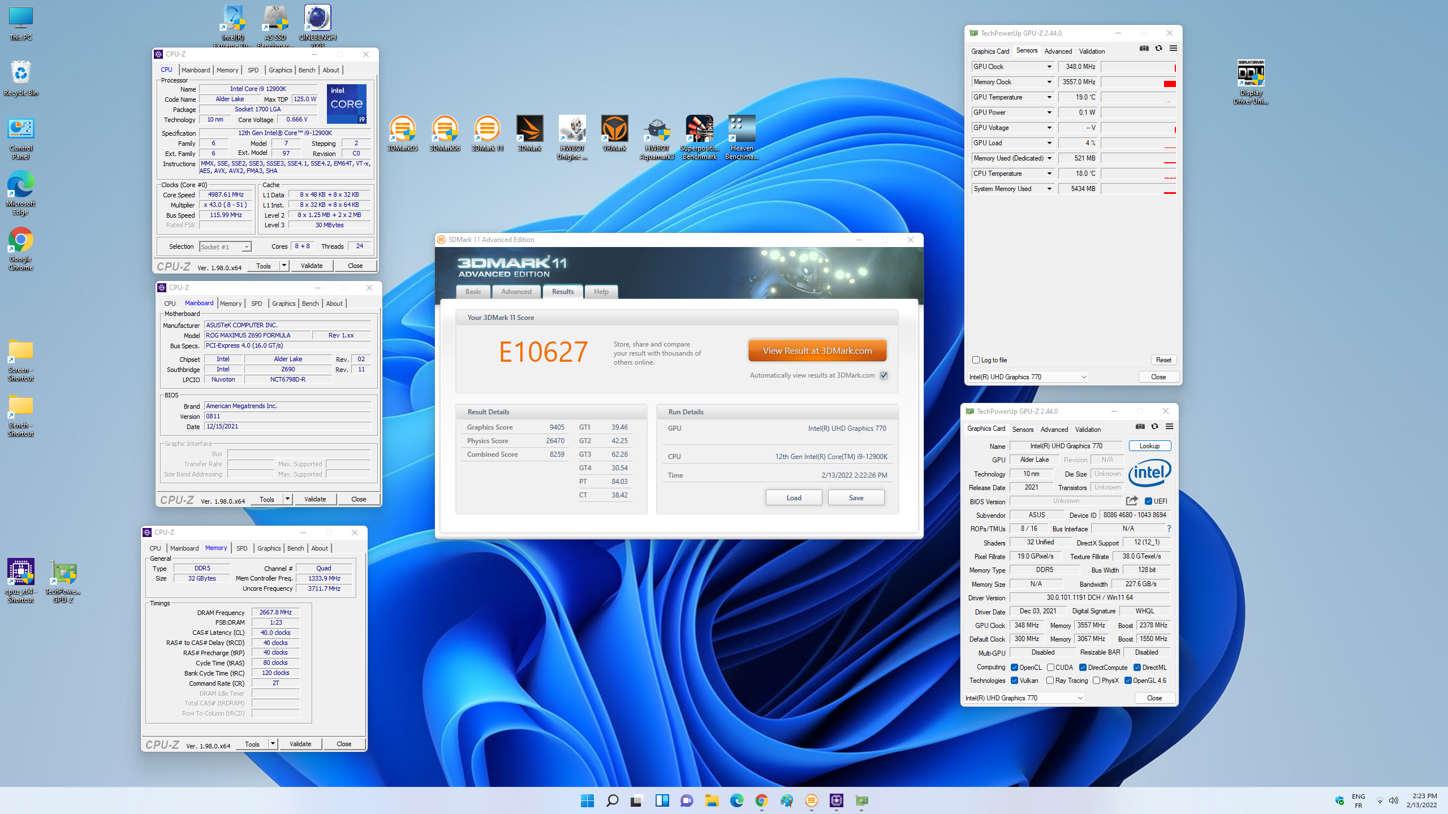Refresh sensors in GPU-Z Sensors window
This screenshot has height=814, width=1448.
click(1158, 49)
